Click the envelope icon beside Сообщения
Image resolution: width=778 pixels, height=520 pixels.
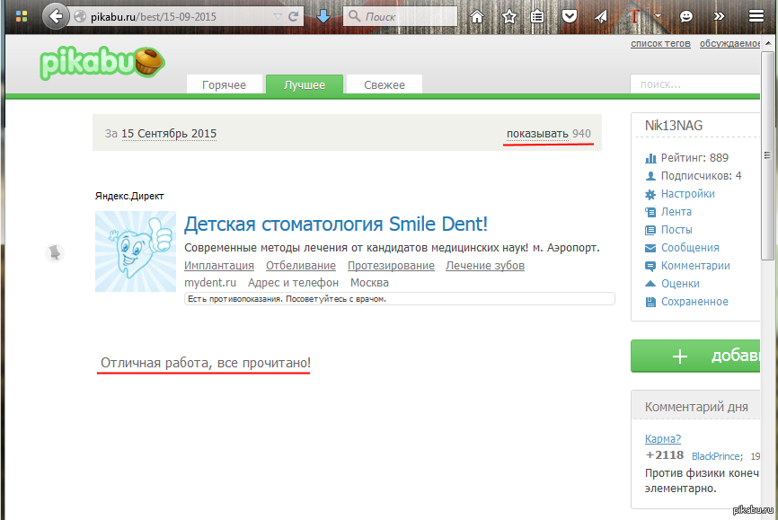tap(651, 248)
